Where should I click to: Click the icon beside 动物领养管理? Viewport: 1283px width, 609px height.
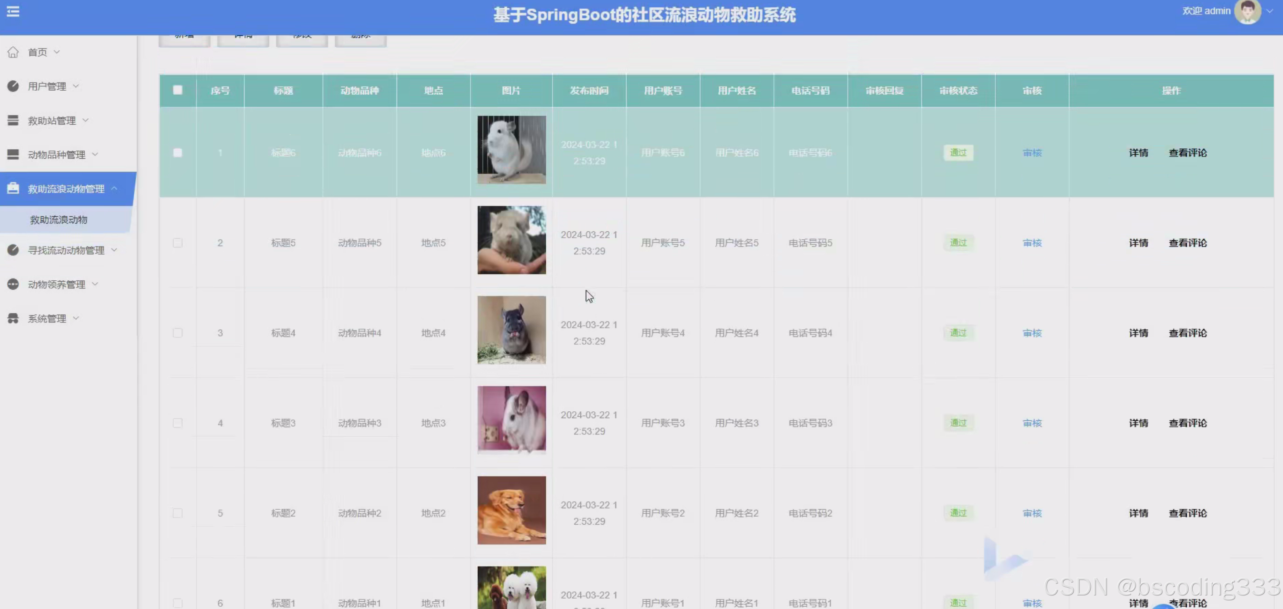tap(12, 284)
